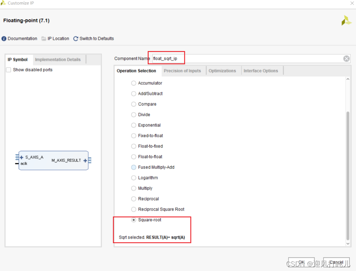Viewport: 356px width, 271px height.
Task: Click the OK button
Action: coord(301,263)
